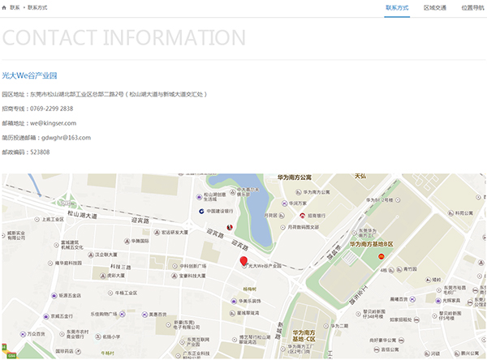Click the 光大We谷产业园 blue heading
The height and width of the screenshot is (360, 487).
tap(29, 75)
